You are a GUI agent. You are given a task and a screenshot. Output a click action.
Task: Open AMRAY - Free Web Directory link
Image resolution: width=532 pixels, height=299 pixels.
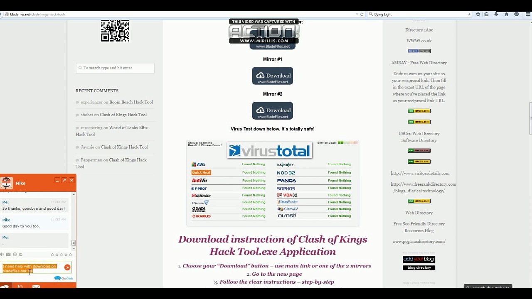[419, 63]
